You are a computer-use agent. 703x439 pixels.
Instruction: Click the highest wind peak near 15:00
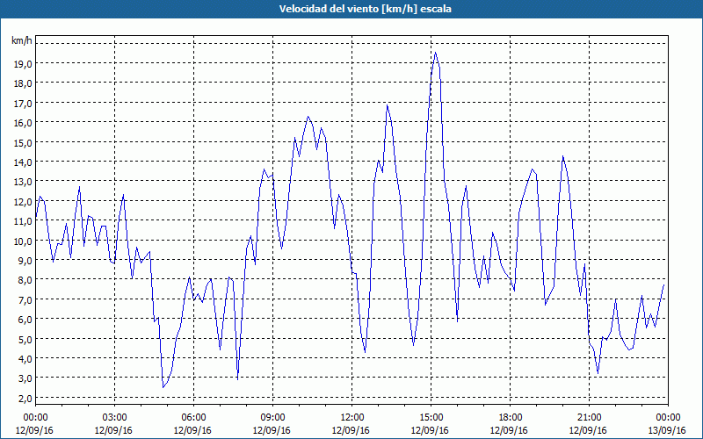click(435, 53)
